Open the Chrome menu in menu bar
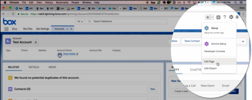Screen dimensions: 252x100 pyautogui.click(x=14, y=3)
